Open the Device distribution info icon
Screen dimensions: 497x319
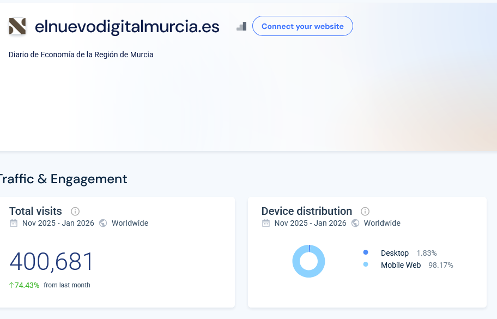(365, 212)
